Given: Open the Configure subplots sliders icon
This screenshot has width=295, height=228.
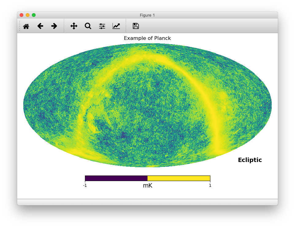Looking at the screenshot, I should pos(102,26).
